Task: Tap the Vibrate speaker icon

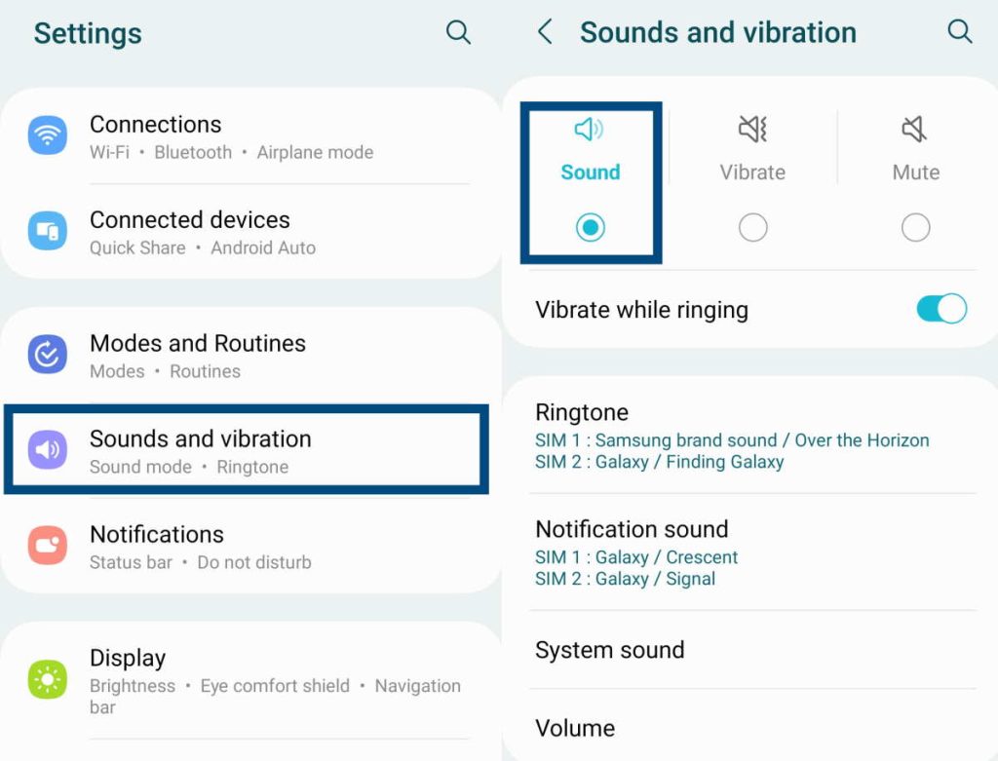Action: [752, 129]
